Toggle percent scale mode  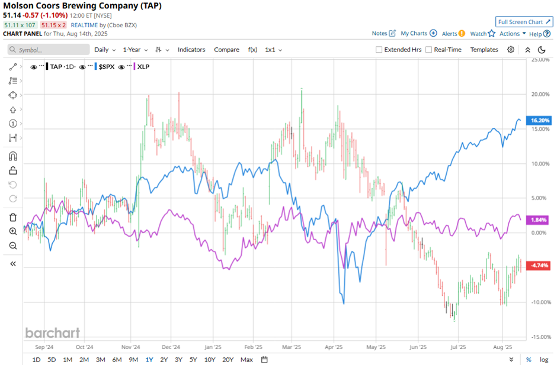pyautogui.click(x=529, y=360)
